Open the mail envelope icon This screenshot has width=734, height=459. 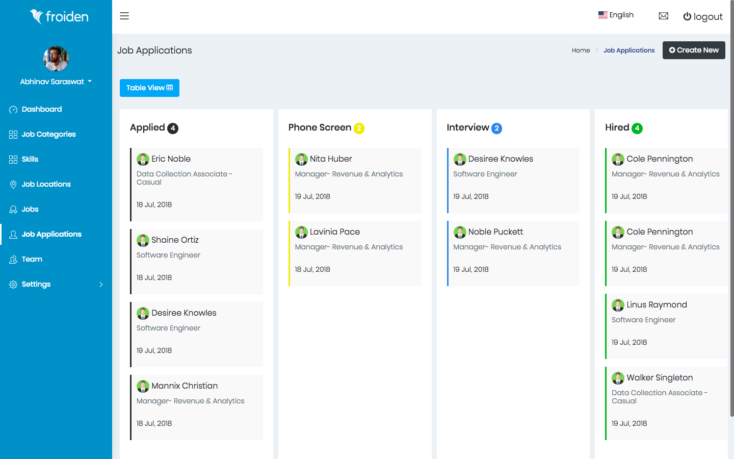point(663,16)
